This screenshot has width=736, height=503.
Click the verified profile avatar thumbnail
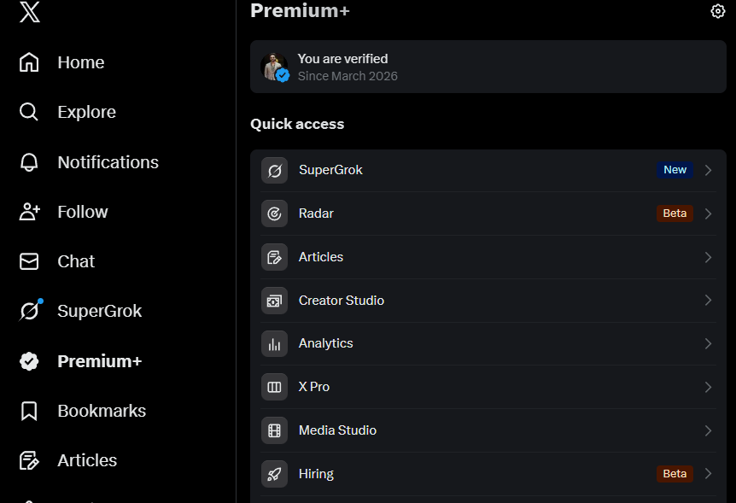click(275, 67)
